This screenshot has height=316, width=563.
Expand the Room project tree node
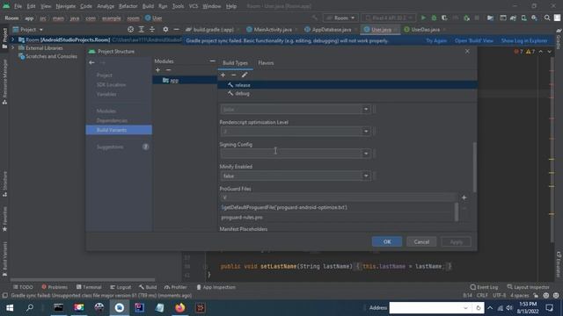click(13, 39)
